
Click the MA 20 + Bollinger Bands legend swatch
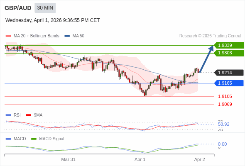[8, 36]
